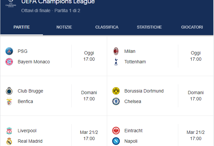Open the Champions League logo in header
214x146 pixels.
(11, 4)
